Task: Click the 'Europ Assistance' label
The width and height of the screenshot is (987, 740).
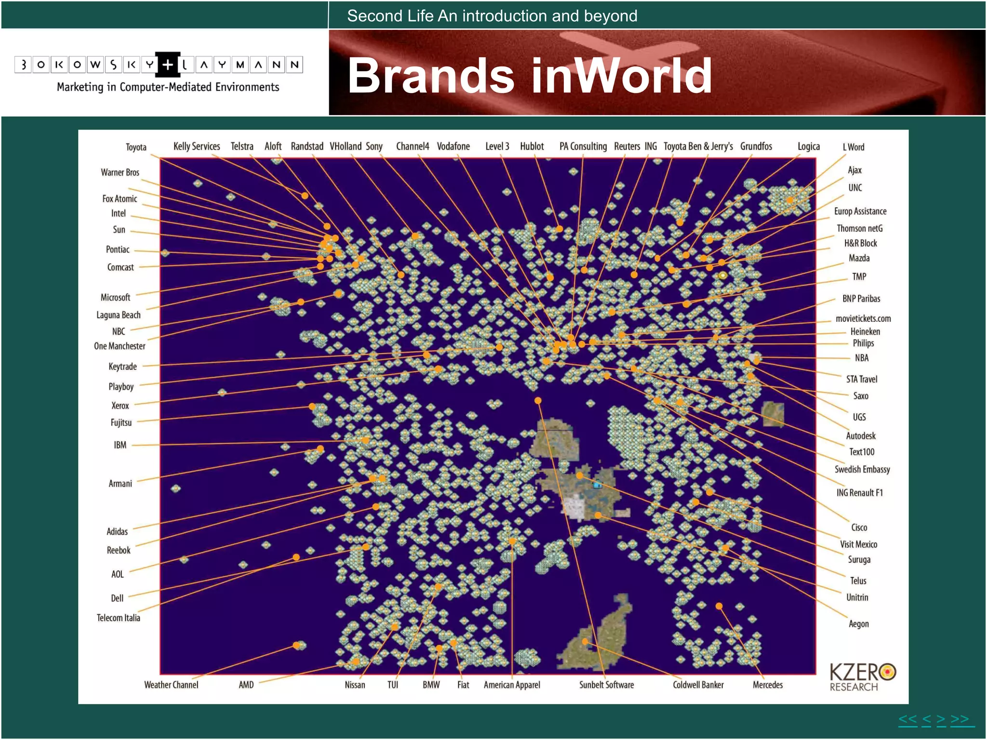Action: click(860, 211)
